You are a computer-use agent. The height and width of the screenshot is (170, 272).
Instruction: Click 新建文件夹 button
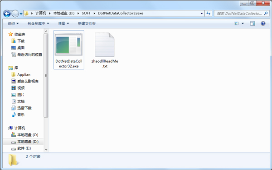(x=87, y=23)
